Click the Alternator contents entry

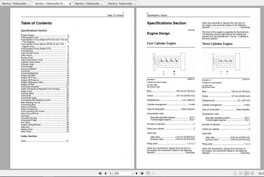(45, 127)
